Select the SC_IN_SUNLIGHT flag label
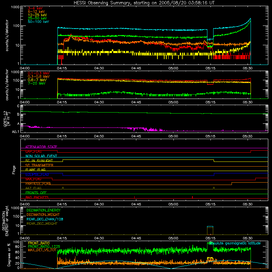This screenshot has width=272, height=272. 39,160
